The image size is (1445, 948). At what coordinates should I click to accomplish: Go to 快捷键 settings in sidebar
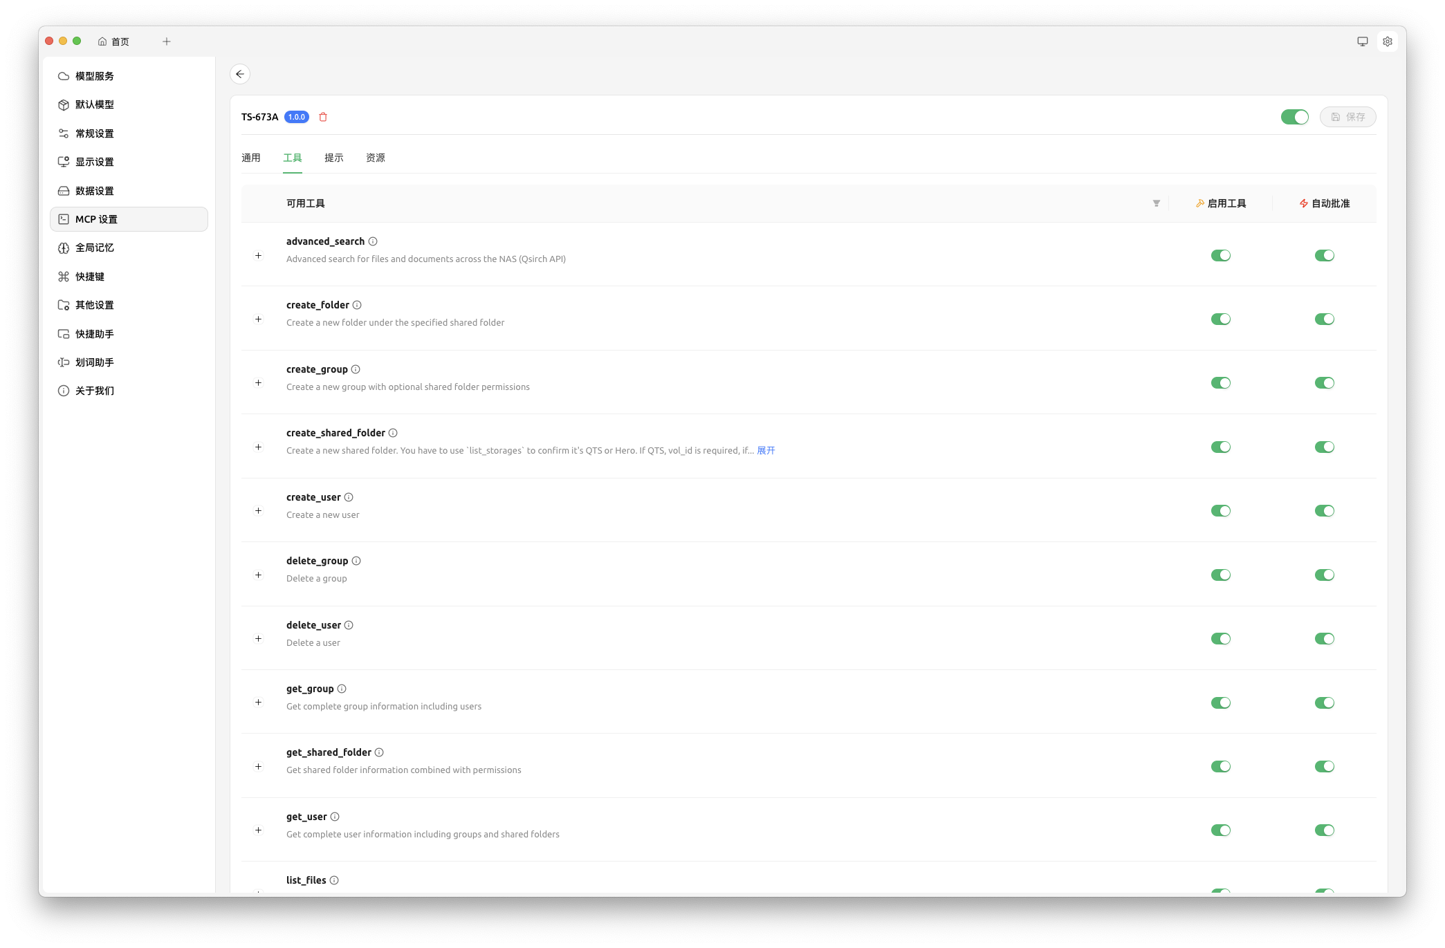90,277
